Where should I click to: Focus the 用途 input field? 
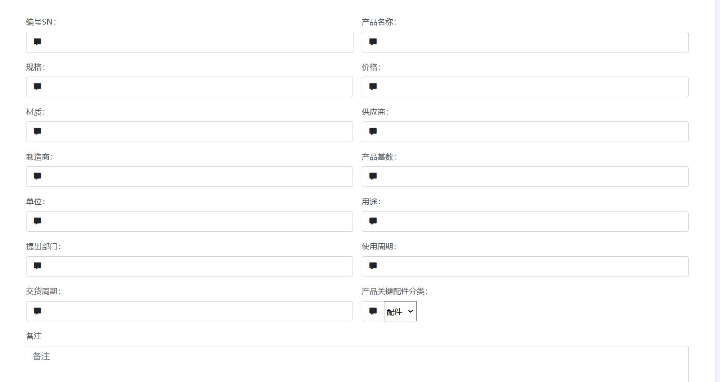click(x=533, y=222)
